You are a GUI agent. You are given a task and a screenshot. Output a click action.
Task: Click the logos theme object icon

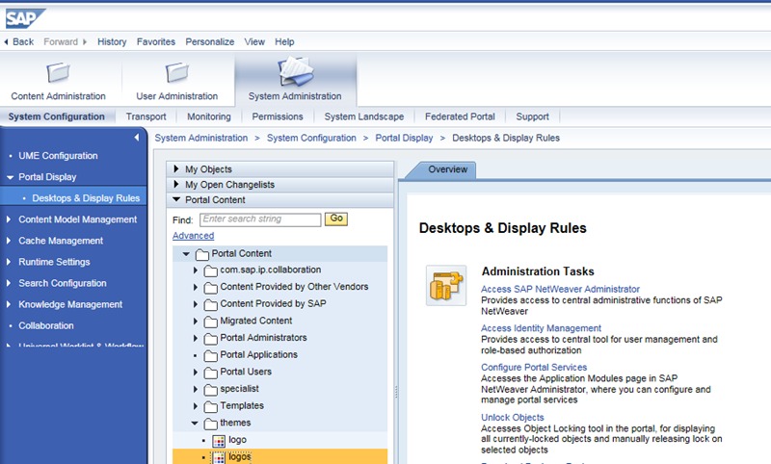click(219, 457)
